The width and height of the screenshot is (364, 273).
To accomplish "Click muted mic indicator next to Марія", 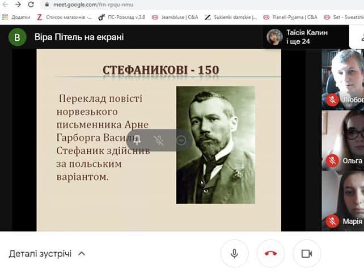I will (x=332, y=221).
